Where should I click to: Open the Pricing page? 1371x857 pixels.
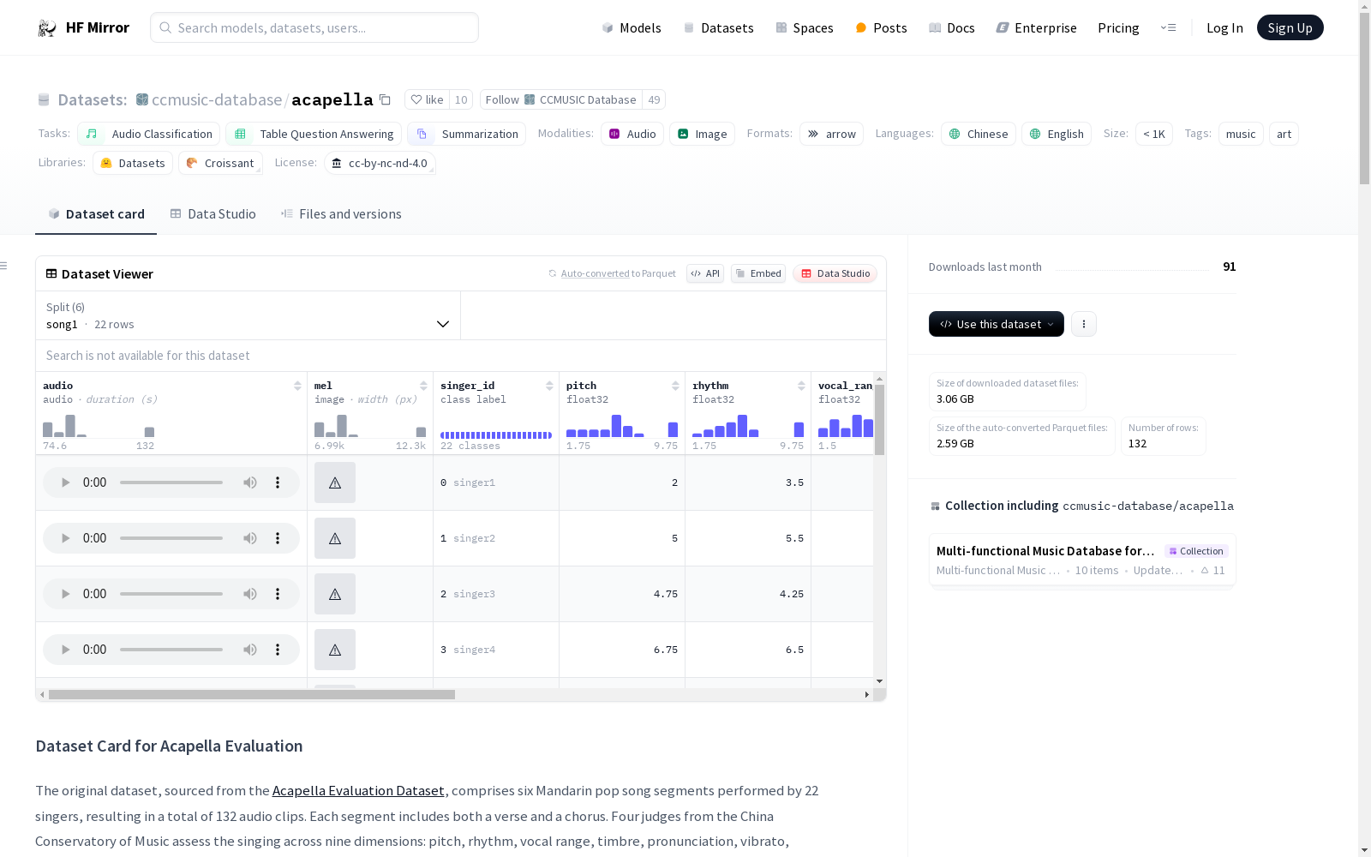[x=1118, y=27]
